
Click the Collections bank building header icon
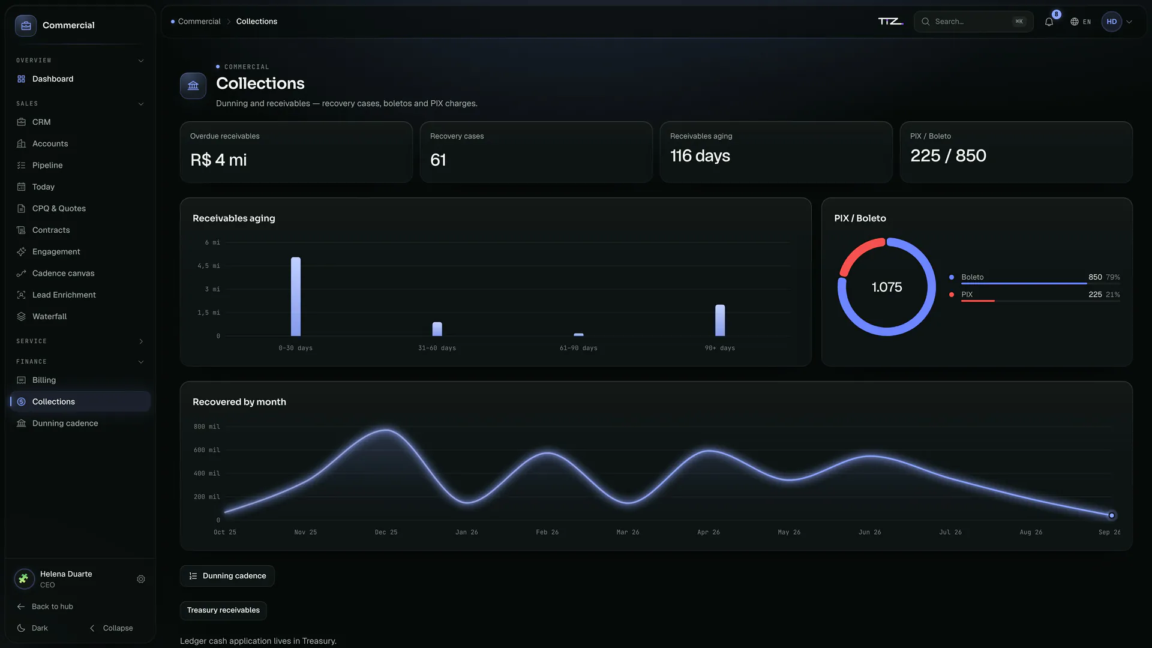coord(193,86)
